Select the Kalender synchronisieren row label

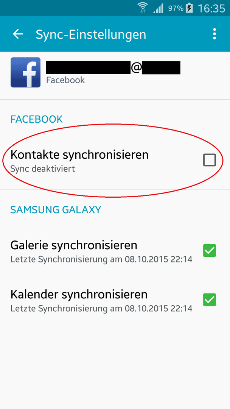pos(79,294)
